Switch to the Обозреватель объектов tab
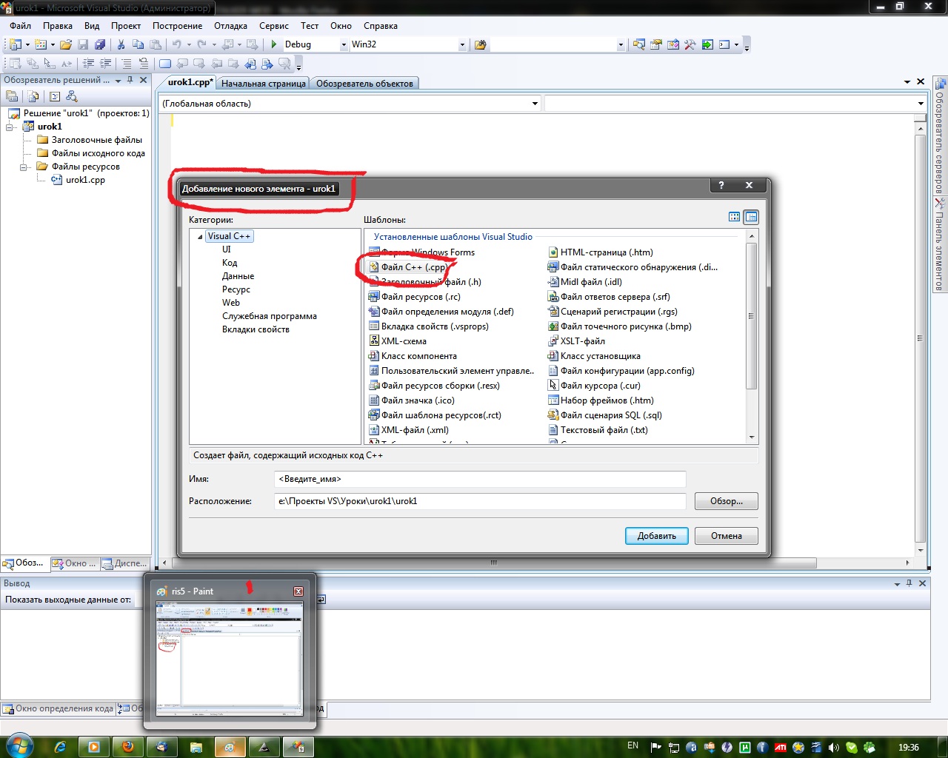The height and width of the screenshot is (758, 948). point(364,83)
